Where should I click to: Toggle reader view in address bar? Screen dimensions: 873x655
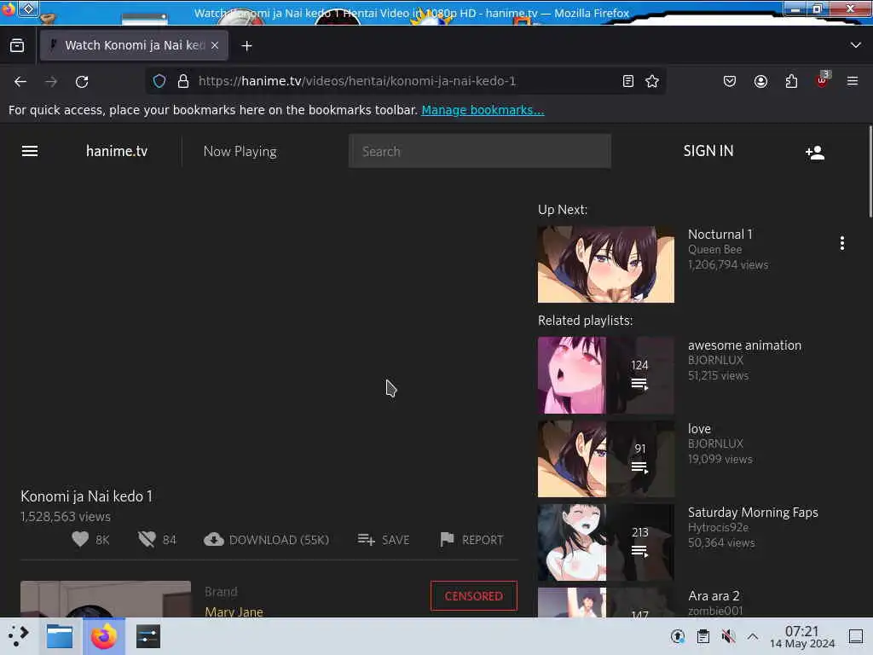628,81
